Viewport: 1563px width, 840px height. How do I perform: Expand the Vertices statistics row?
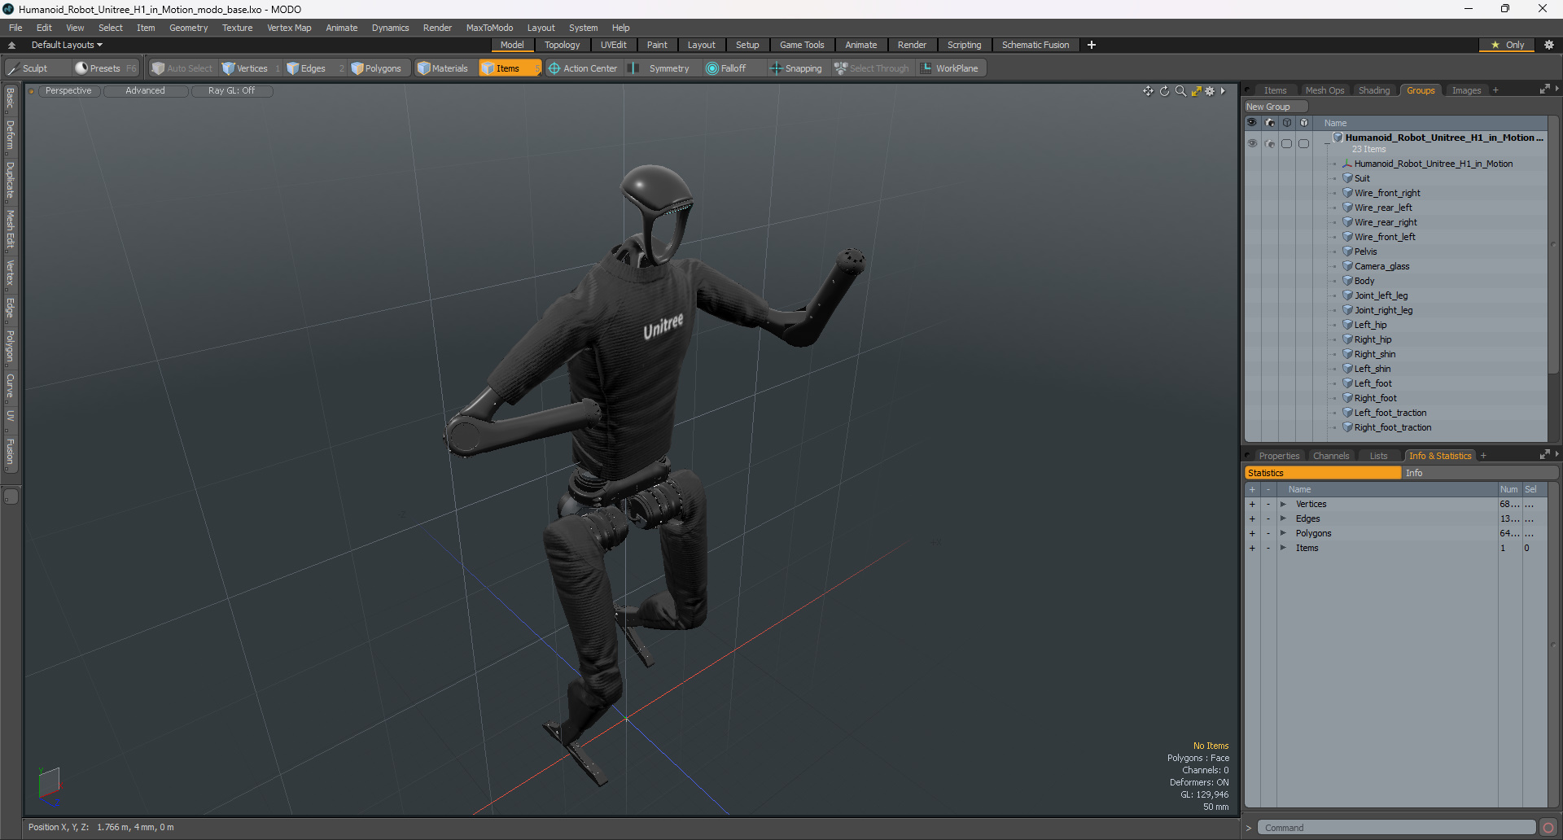(1283, 505)
